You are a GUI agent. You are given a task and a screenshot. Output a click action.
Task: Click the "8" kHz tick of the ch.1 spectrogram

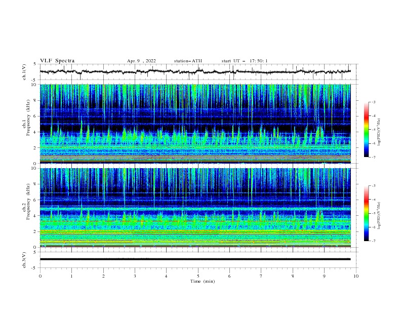tap(35, 100)
